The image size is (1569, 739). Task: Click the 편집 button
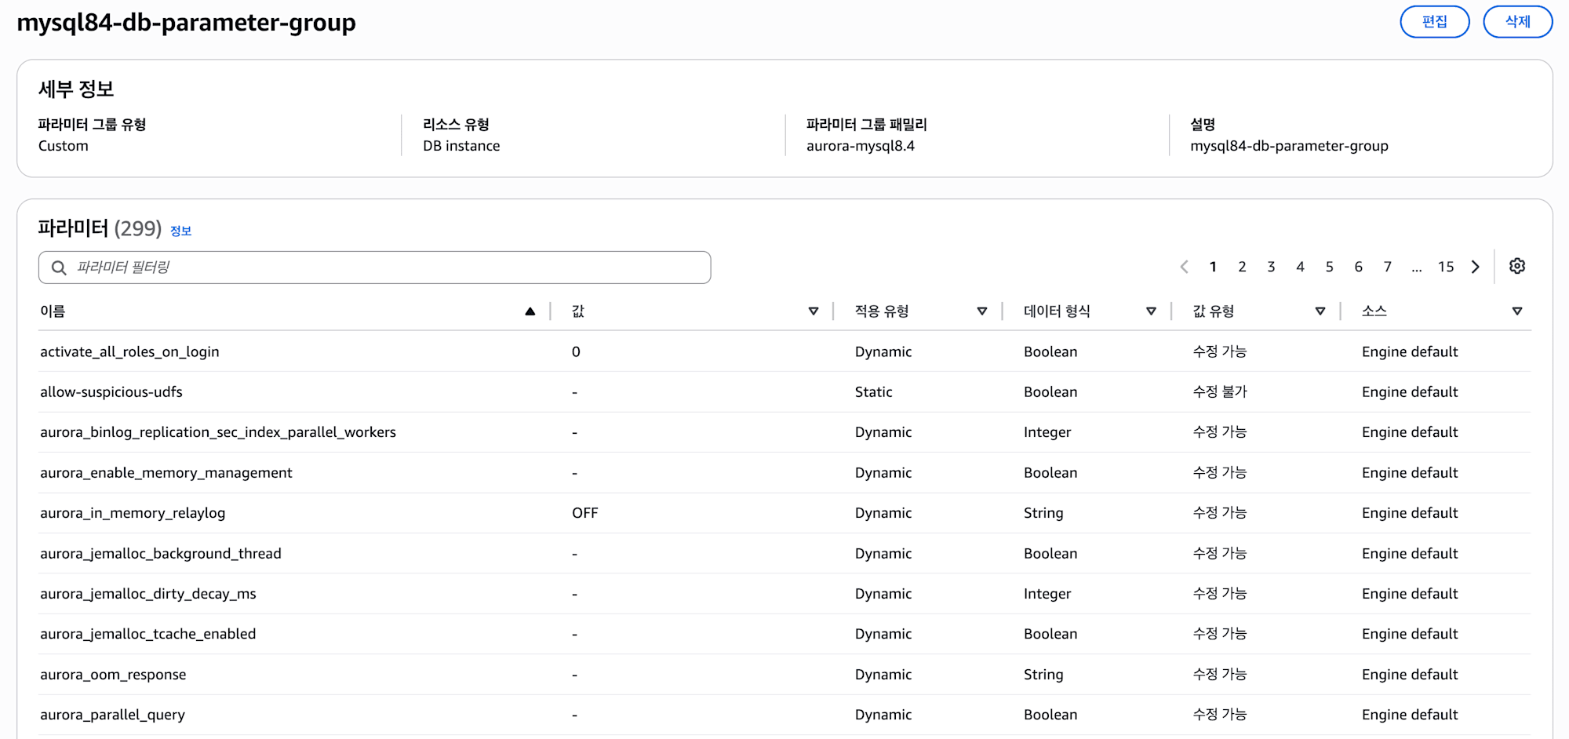[1435, 22]
